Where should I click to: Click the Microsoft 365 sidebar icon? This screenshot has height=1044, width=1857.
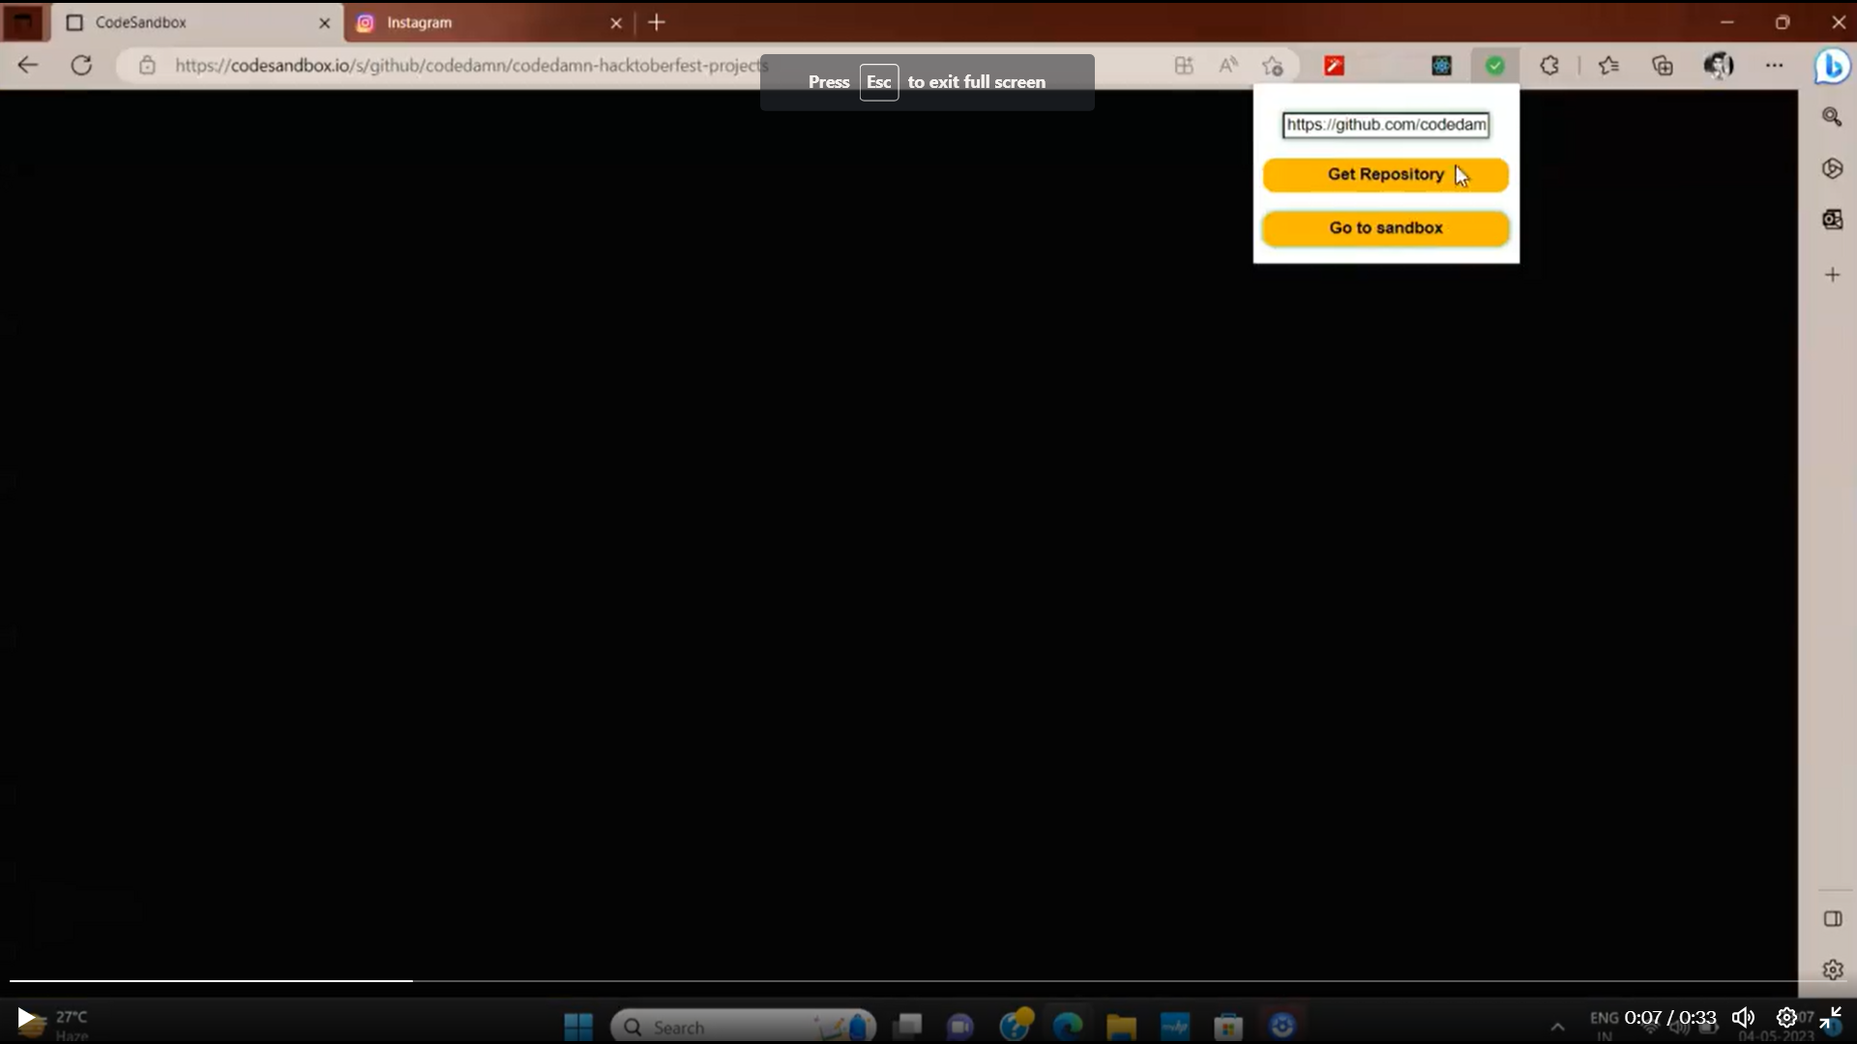pos(1833,168)
